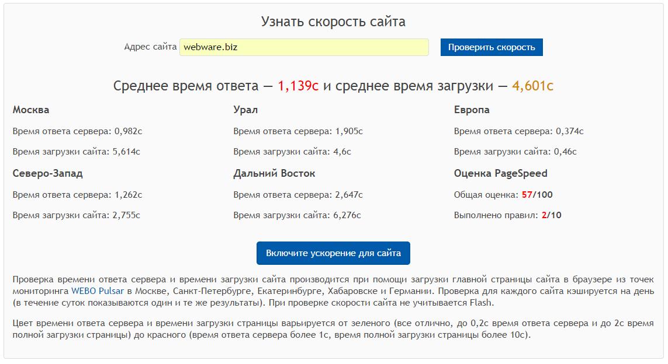Click the "Дальний Восток" region heading
Viewport: 668px width, 364px height.
click(274, 173)
